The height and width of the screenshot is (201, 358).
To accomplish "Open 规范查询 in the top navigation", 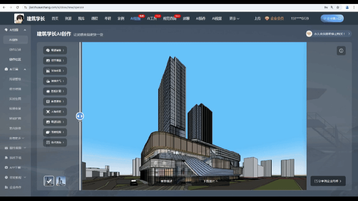I will click(170, 19).
